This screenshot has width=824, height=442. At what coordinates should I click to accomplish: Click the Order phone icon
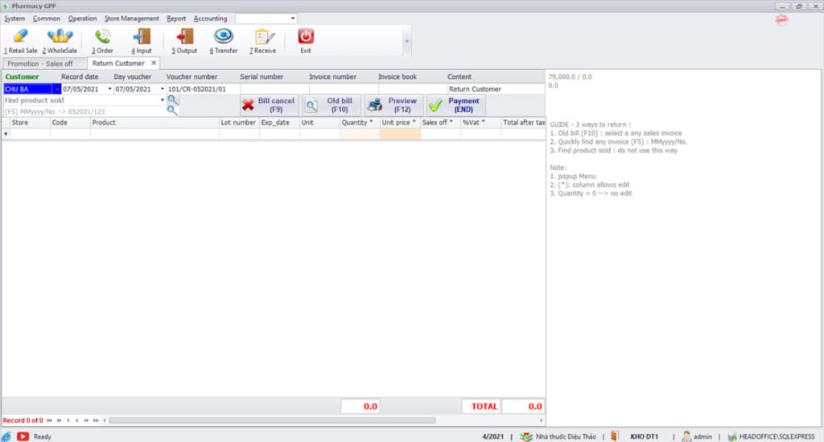102,37
